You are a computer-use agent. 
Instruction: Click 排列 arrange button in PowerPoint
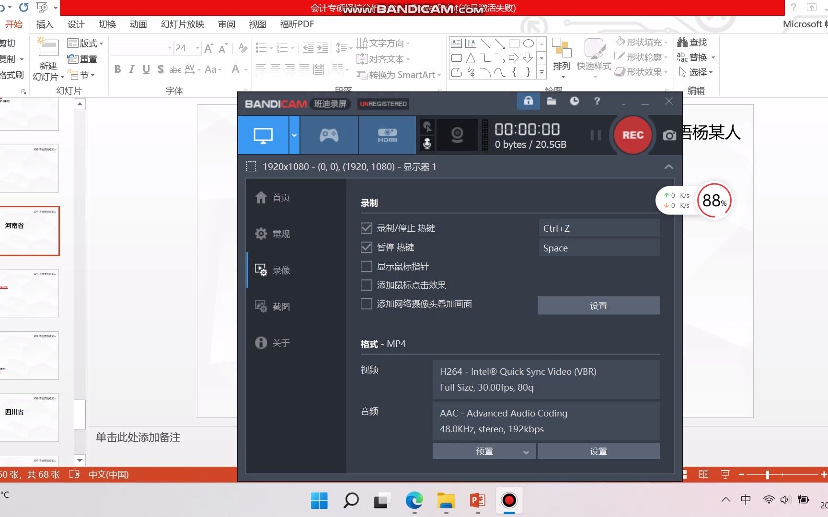click(x=562, y=57)
